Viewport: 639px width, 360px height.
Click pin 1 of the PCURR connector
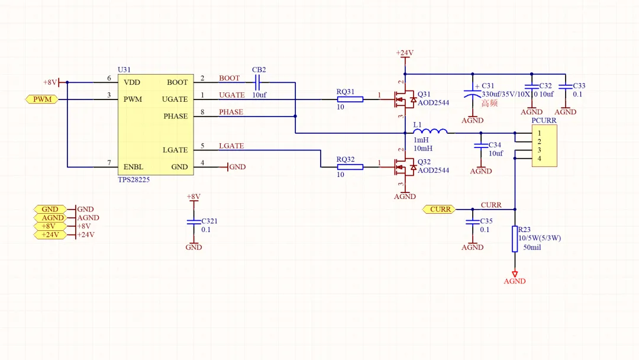(x=539, y=133)
